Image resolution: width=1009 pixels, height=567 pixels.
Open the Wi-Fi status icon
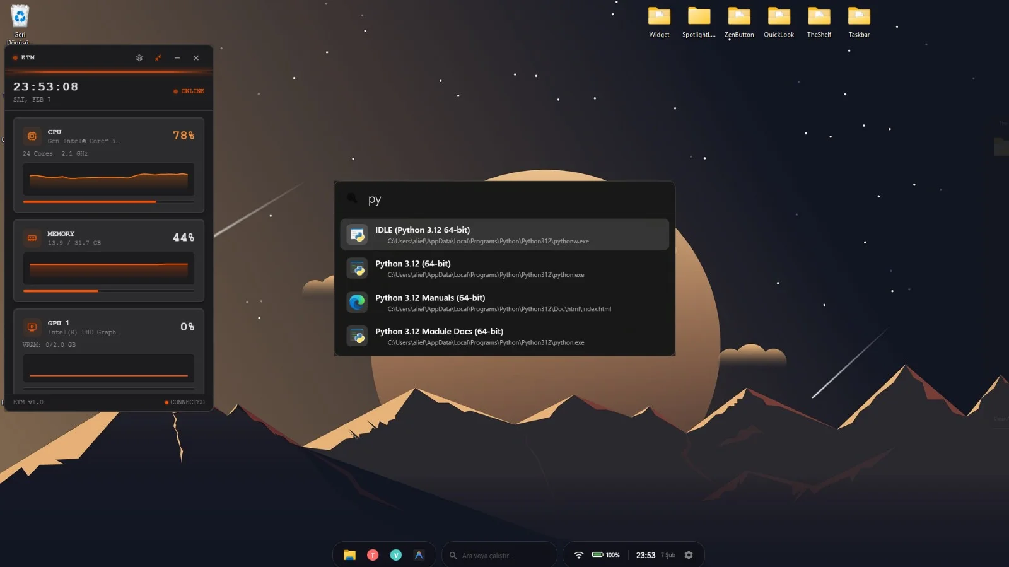tap(578, 555)
